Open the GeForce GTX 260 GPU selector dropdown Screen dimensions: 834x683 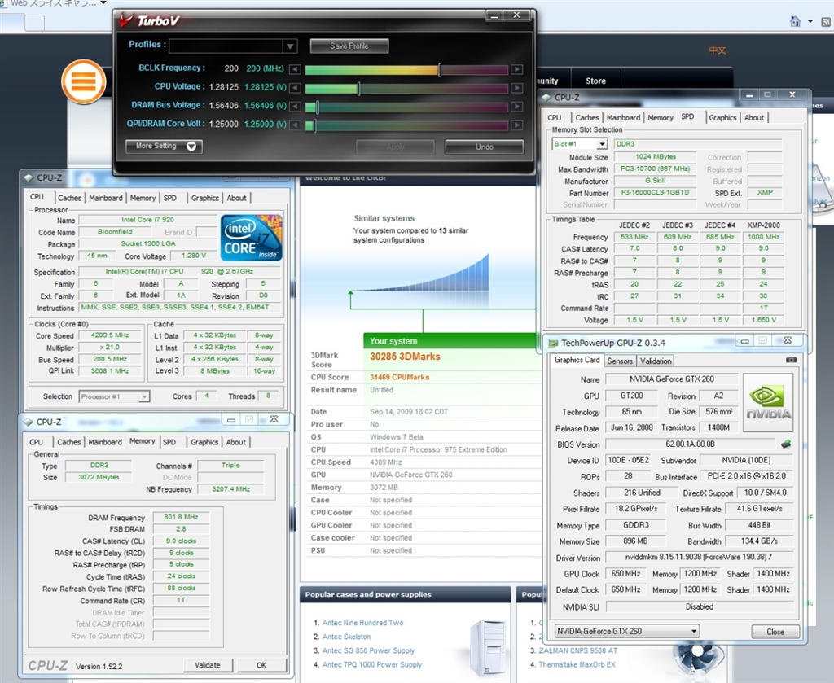[x=693, y=631]
